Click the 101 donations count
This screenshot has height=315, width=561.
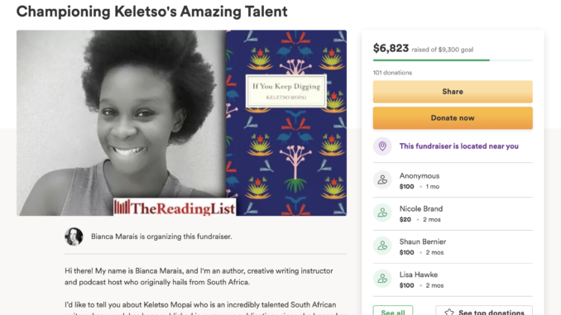(x=392, y=73)
